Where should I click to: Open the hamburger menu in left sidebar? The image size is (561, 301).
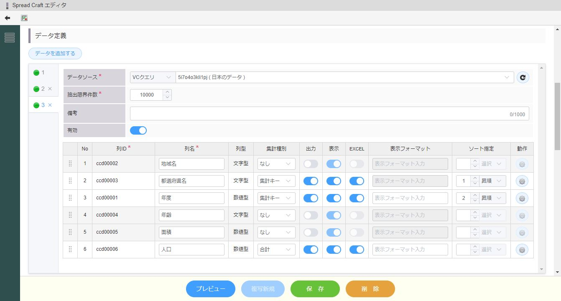click(x=10, y=38)
